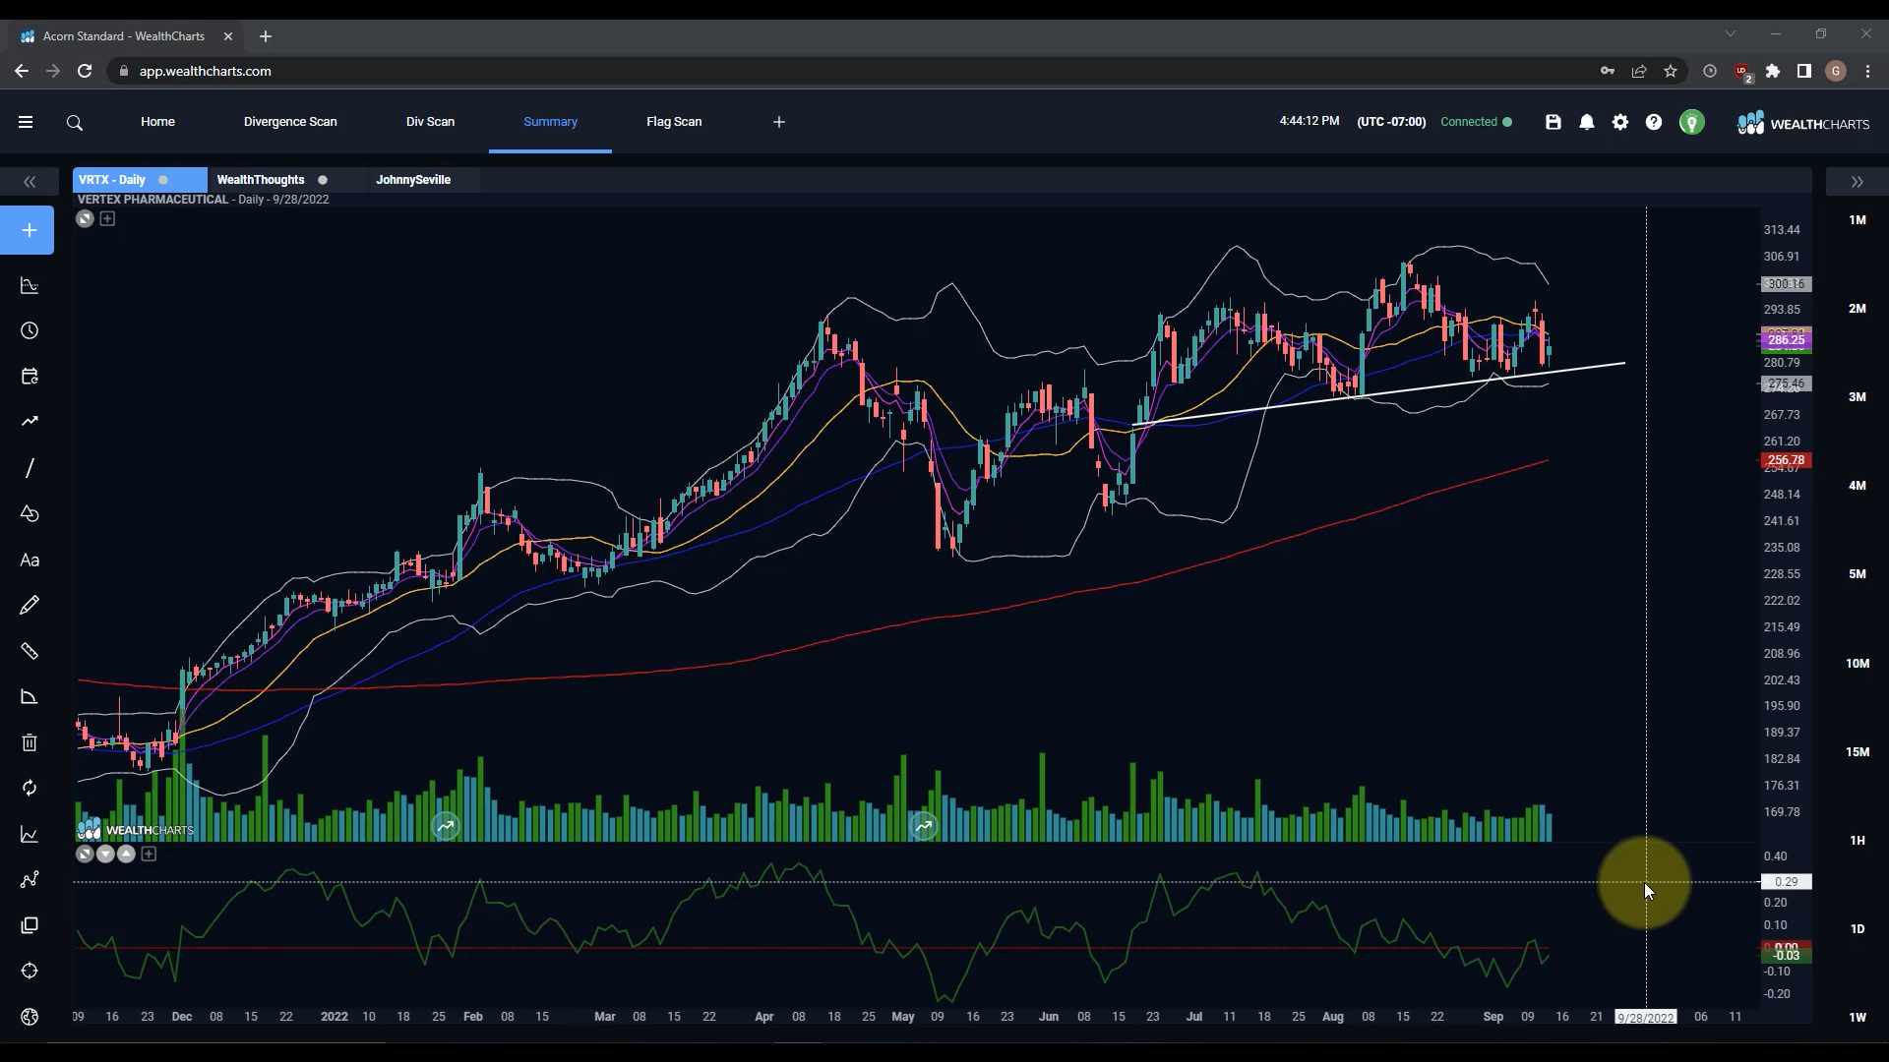Click the grey dot on VRTX - Daily tab
The image size is (1889, 1062).
[163, 180]
